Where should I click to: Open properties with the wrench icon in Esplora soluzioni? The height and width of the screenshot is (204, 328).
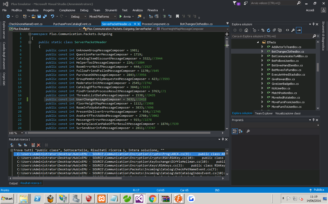tap(293, 30)
